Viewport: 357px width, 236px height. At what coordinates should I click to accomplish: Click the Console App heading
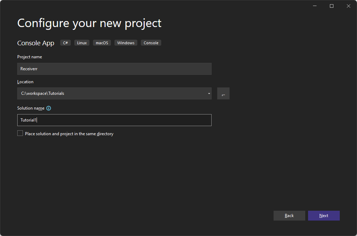click(36, 43)
